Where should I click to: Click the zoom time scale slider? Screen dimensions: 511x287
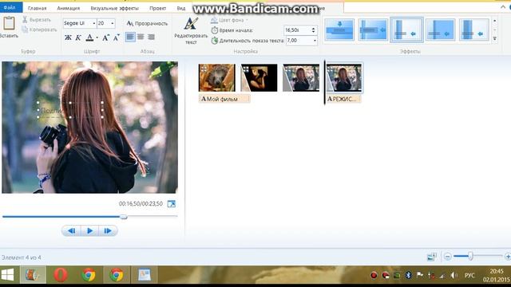[x=470, y=256]
